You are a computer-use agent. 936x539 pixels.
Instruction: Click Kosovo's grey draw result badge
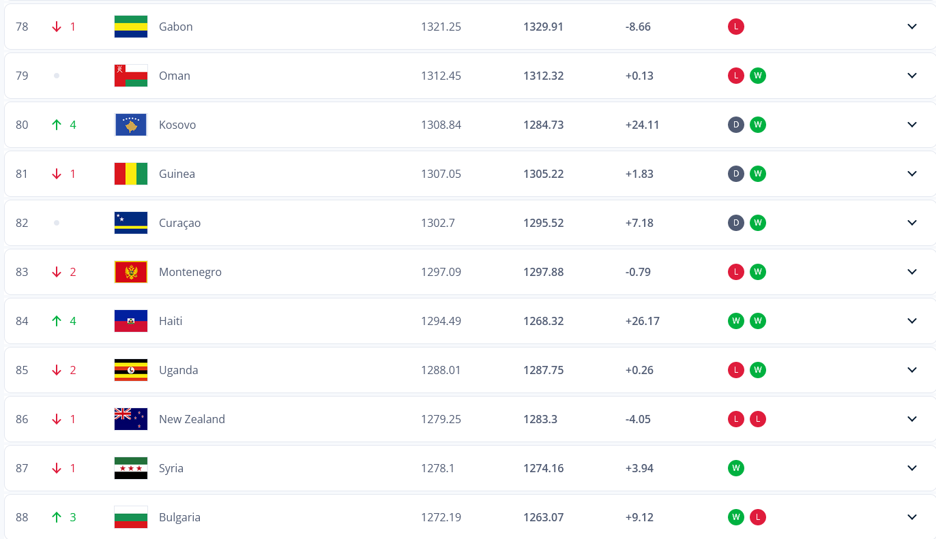(x=735, y=125)
